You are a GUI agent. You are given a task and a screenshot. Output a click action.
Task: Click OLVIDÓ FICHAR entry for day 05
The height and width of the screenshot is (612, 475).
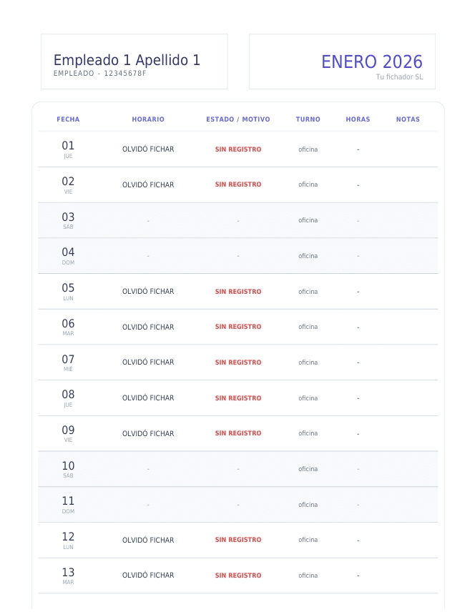pyautogui.click(x=148, y=292)
